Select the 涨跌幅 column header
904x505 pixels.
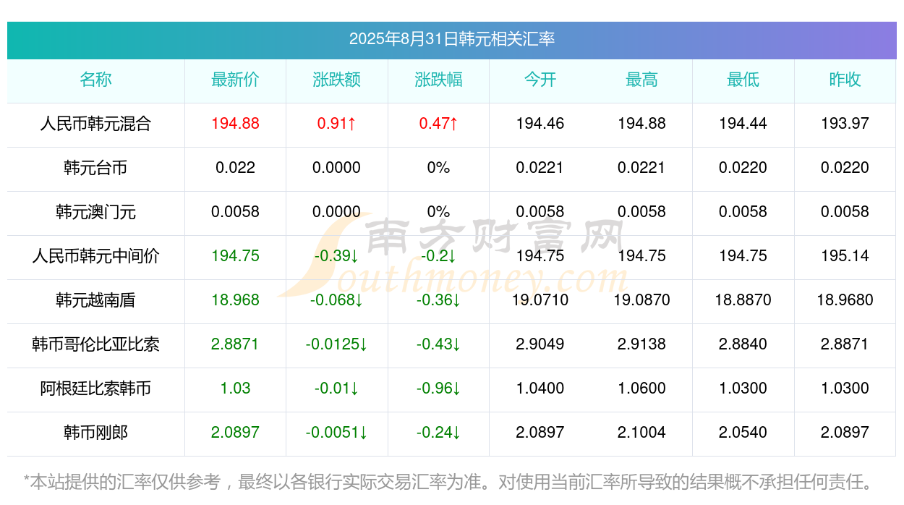point(438,80)
